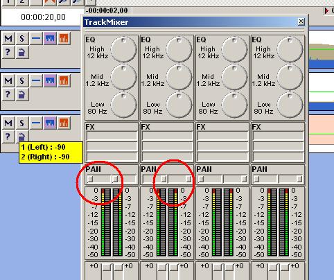Close the TrackMixer window
The height and width of the screenshot is (280, 334).
[x=301, y=21]
